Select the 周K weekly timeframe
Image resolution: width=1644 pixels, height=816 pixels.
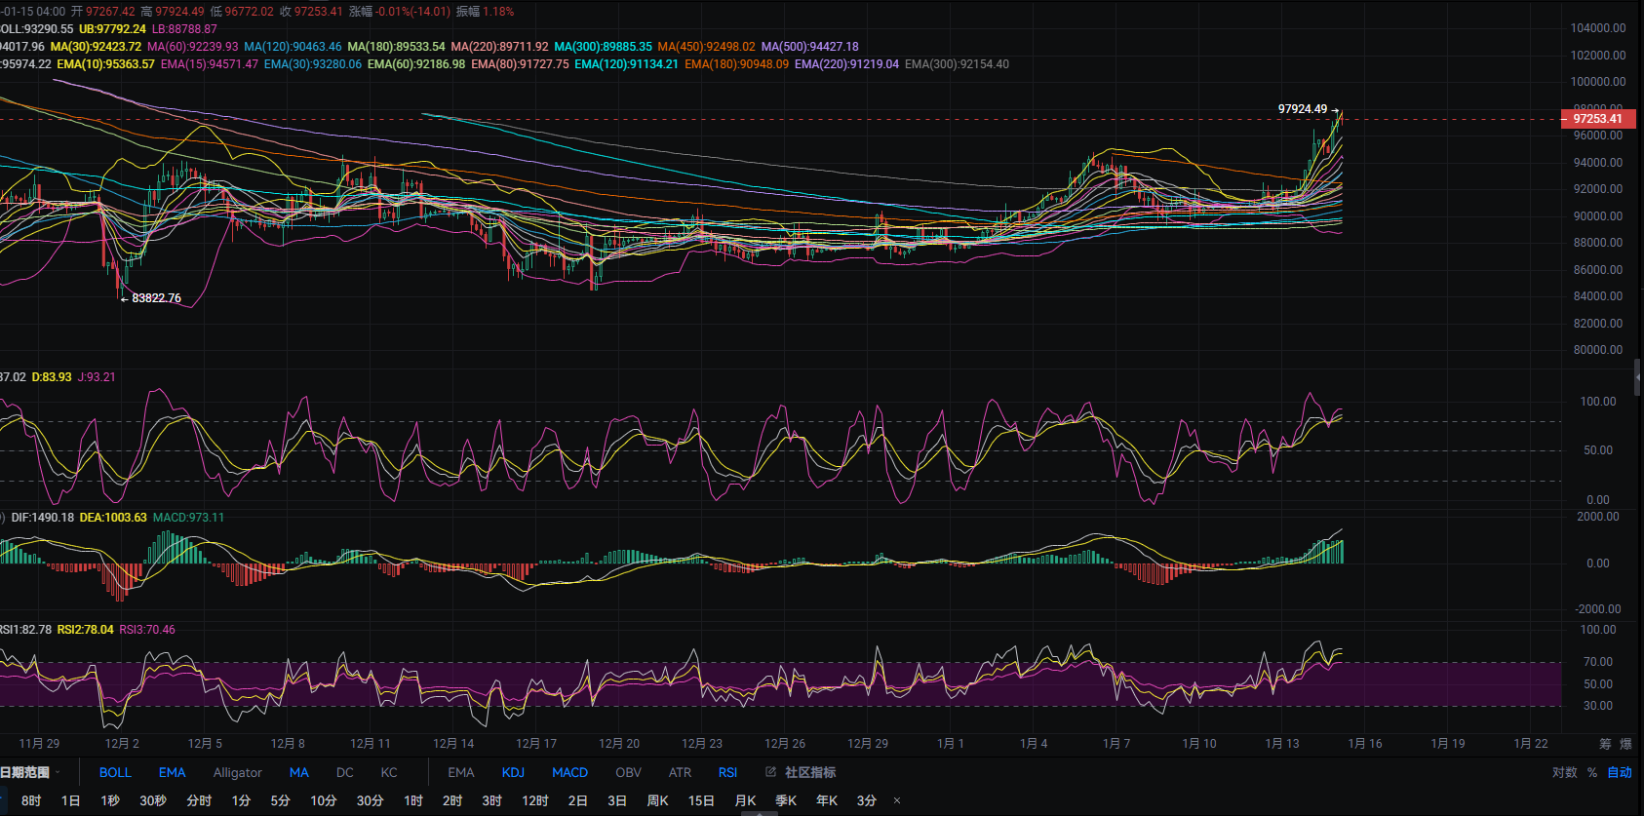(657, 800)
